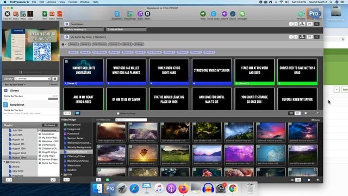Open the Audio bin toolbar icon
348x196 pixels.
point(140,14)
